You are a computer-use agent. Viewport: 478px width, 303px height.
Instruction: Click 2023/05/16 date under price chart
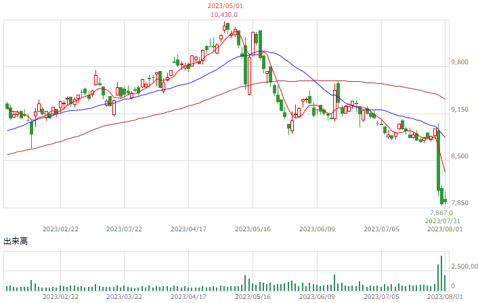pyautogui.click(x=253, y=229)
